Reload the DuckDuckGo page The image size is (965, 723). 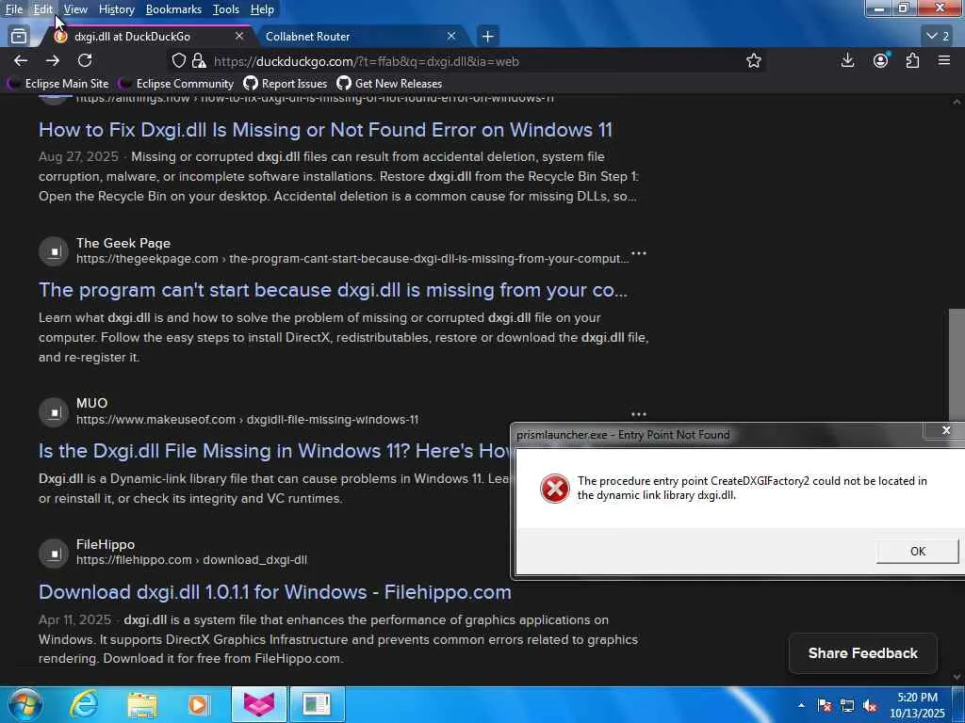tap(85, 60)
